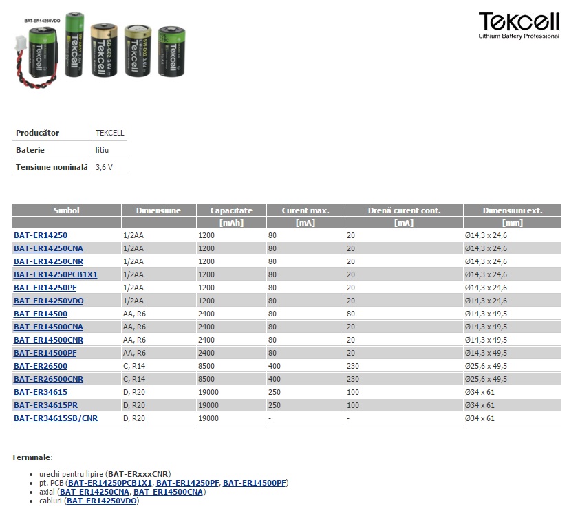Screen dimensions: 569x509
Task: Click the Tensiune nominală label
Action: coord(52,167)
